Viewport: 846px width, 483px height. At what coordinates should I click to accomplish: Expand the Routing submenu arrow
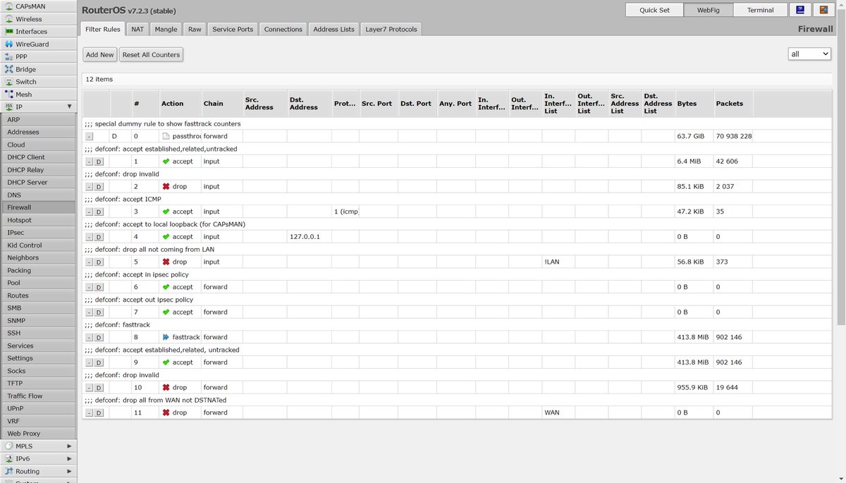(69, 472)
